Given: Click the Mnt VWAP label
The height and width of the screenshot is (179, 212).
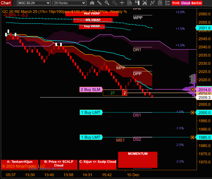Looking at the screenshot, I should (92, 14).
